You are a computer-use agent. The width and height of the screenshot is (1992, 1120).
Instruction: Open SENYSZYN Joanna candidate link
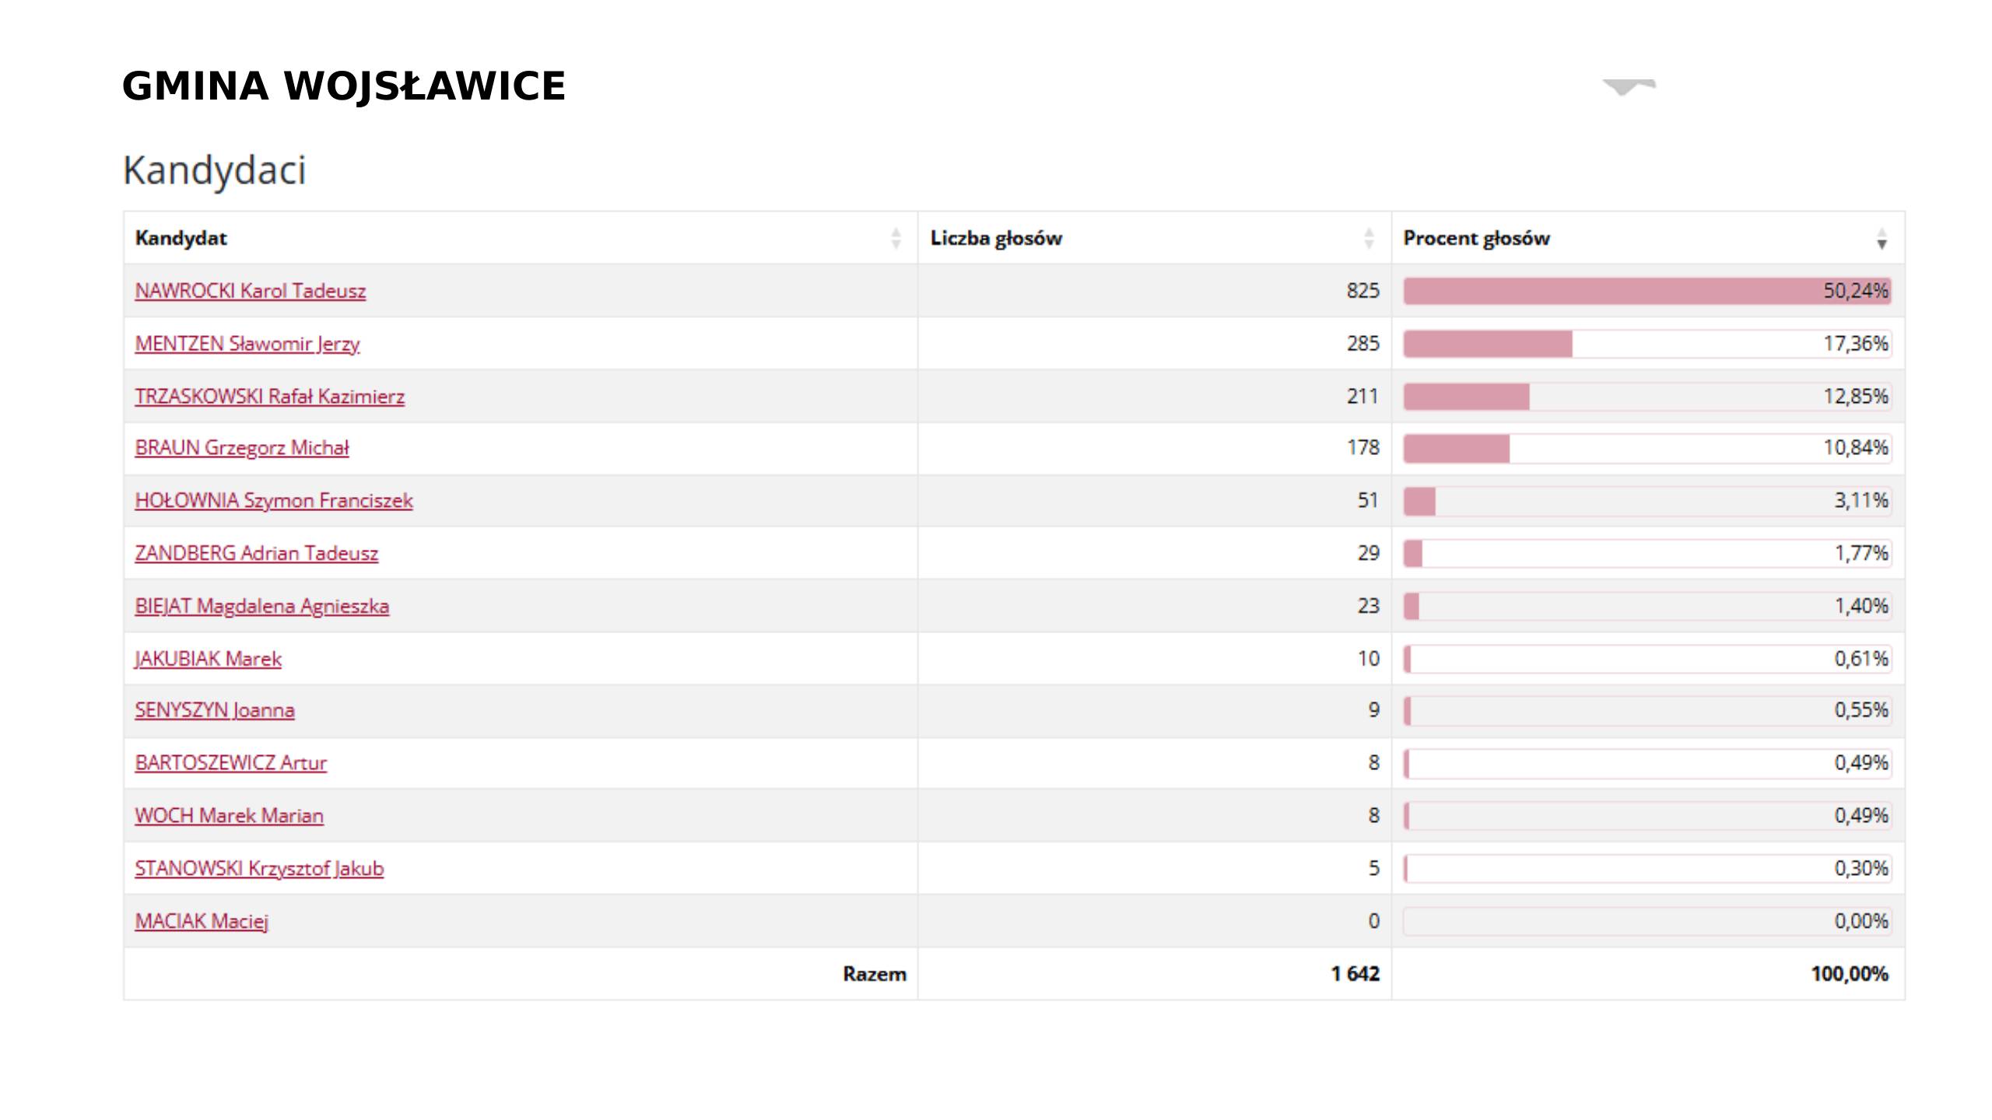click(214, 711)
